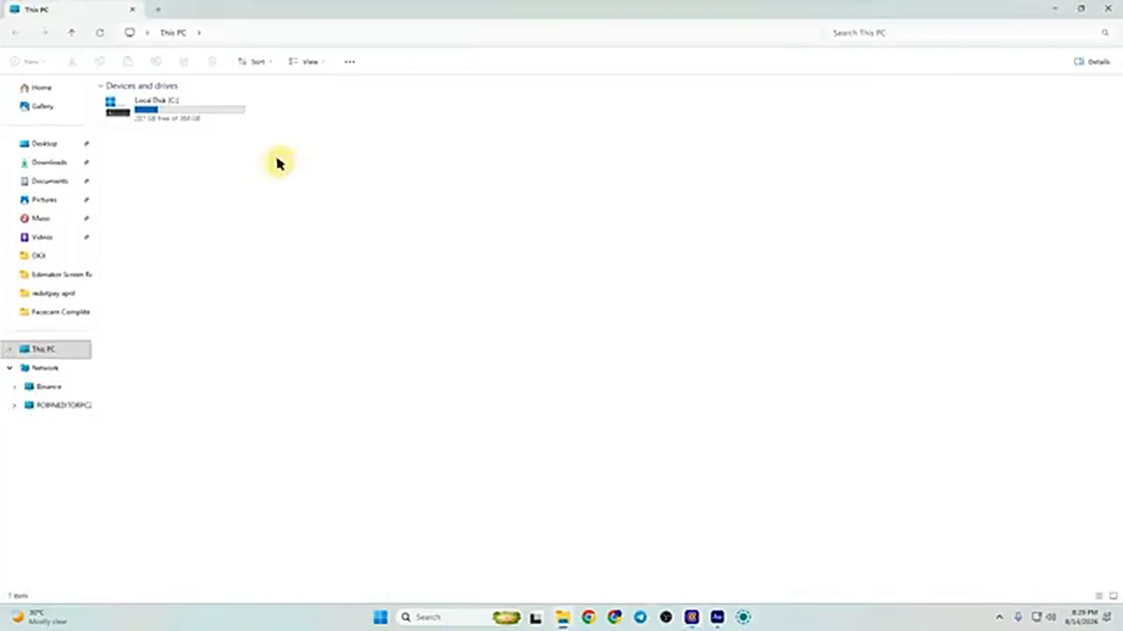This screenshot has width=1123, height=631.
Task: Click the Rename icon in toolbar
Action: [156, 61]
